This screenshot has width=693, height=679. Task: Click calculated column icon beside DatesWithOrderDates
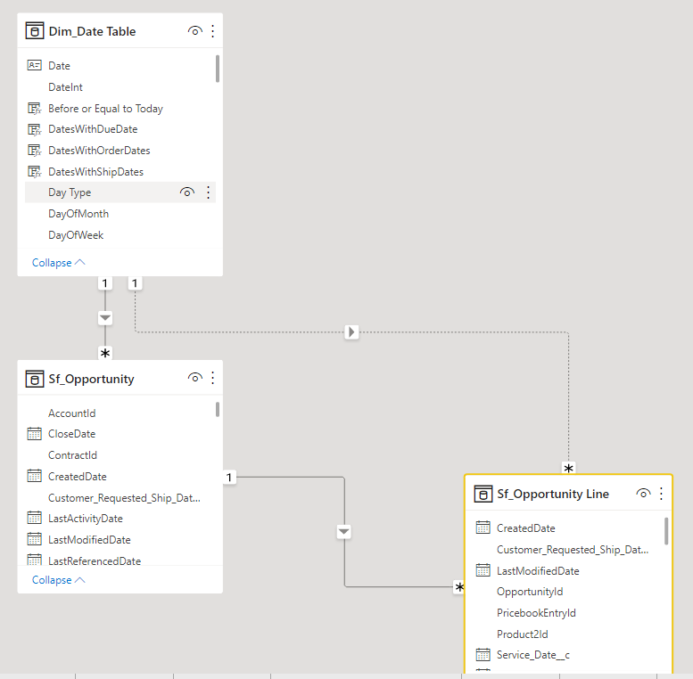35,151
